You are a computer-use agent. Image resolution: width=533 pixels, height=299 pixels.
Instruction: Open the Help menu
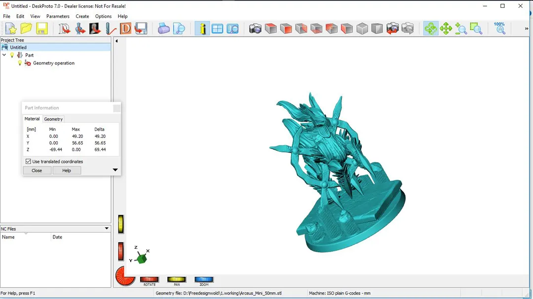pyautogui.click(x=122, y=16)
